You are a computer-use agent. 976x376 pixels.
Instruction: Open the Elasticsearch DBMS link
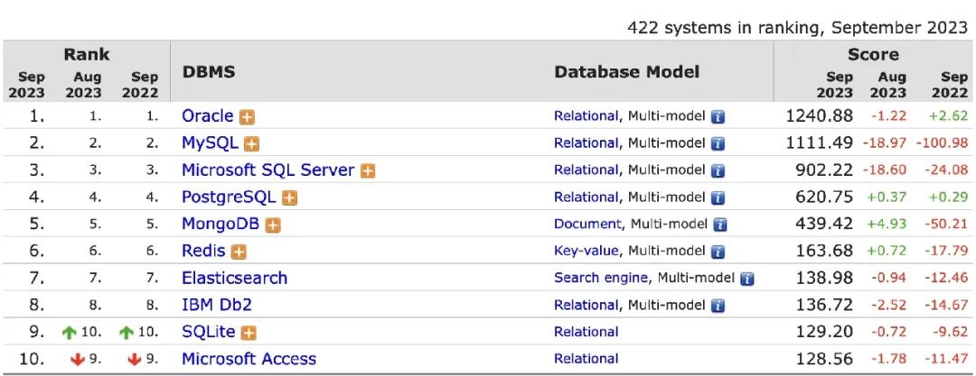pyautogui.click(x=235, y=278)
